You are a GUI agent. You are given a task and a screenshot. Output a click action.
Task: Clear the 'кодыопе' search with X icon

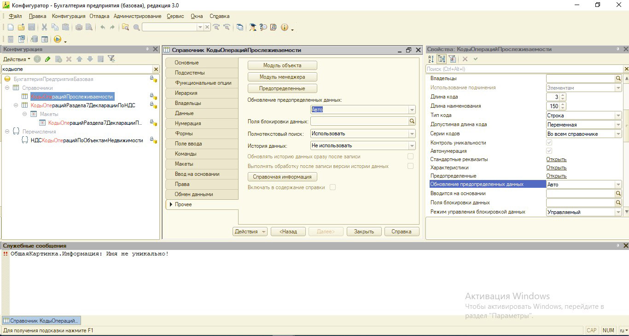(x=156, y=69)
